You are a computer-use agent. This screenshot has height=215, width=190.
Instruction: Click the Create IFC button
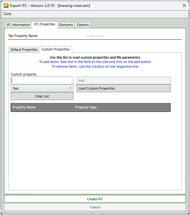point(95,199)
